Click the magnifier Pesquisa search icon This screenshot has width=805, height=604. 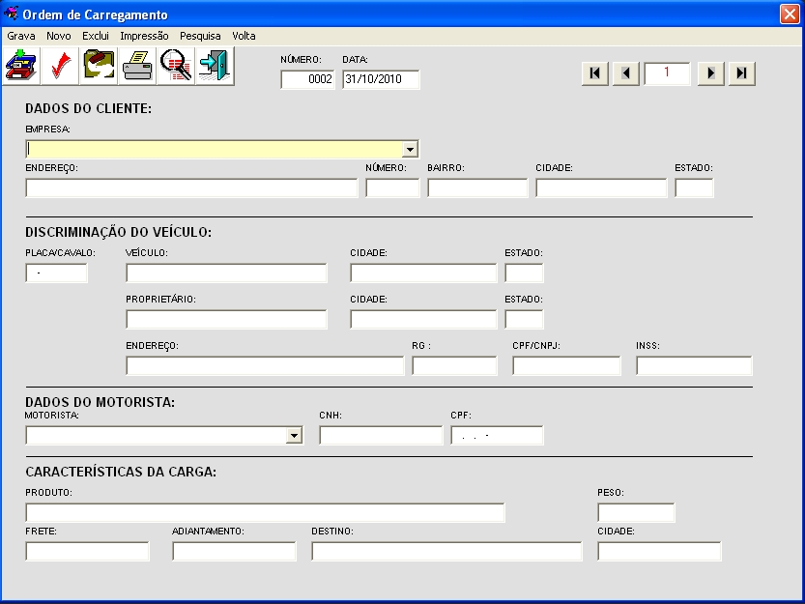point(175,65)
